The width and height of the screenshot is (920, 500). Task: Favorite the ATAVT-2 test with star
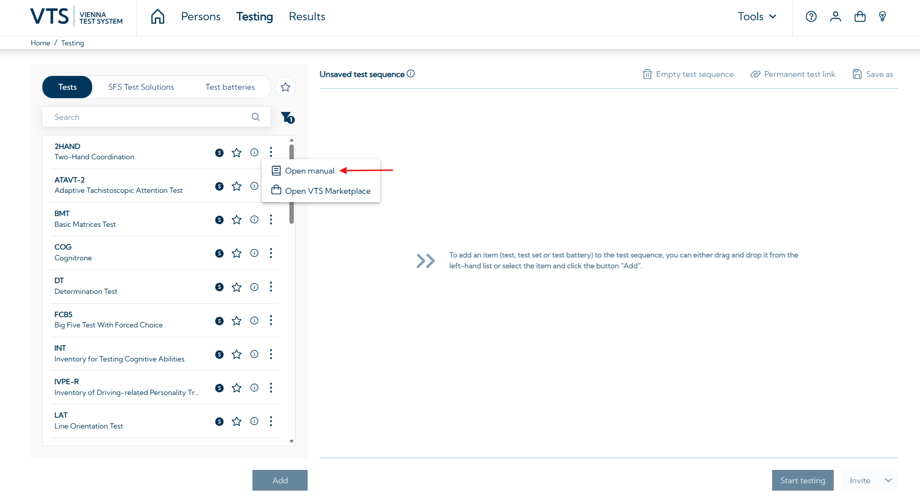coord(237,186)
